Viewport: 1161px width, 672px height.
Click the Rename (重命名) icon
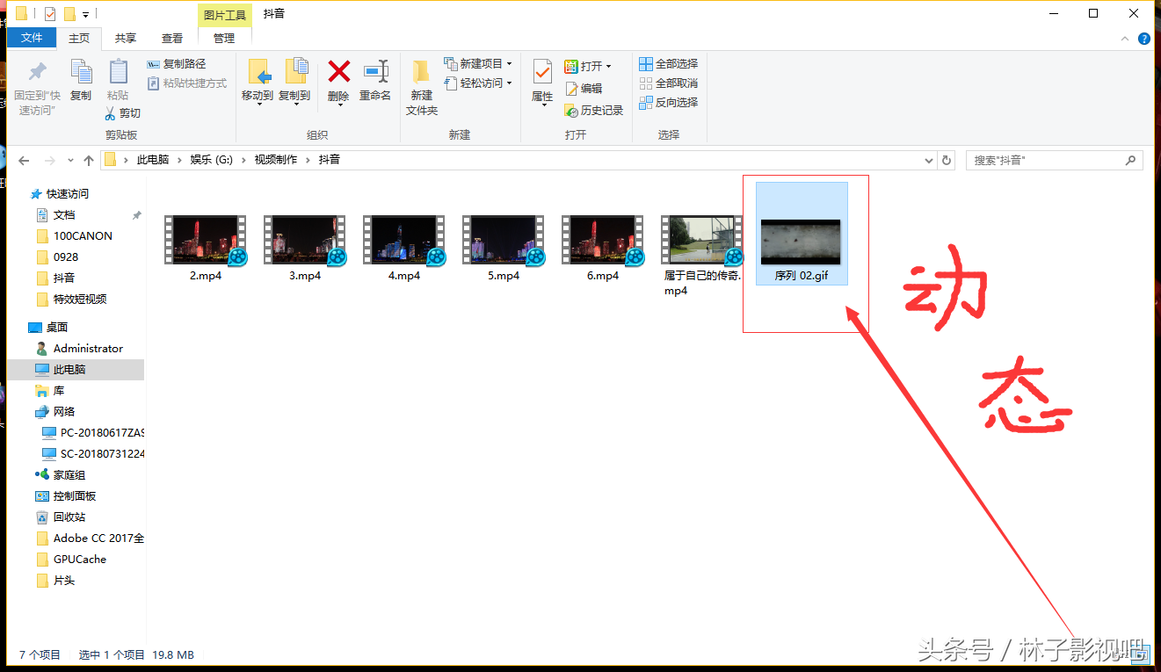pyautogui.click(x=375, y=71)
